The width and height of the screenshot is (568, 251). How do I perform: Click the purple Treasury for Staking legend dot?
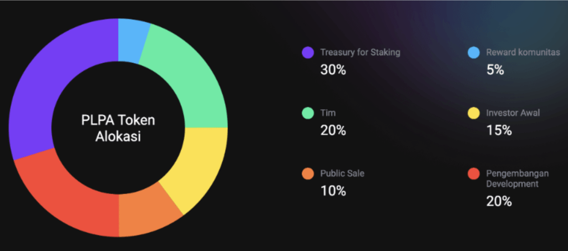[307, 53]
